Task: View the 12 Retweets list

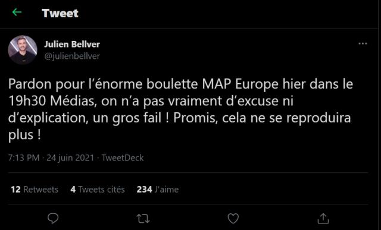Action: point(35,190)
